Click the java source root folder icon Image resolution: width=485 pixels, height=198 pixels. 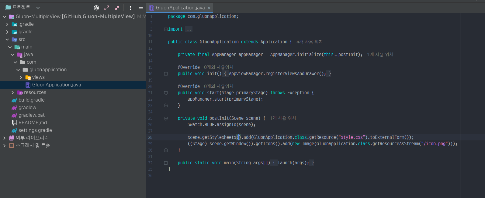pos(20,55)
